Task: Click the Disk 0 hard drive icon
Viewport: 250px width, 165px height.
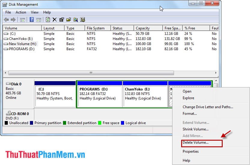Action: pos(8,84)
